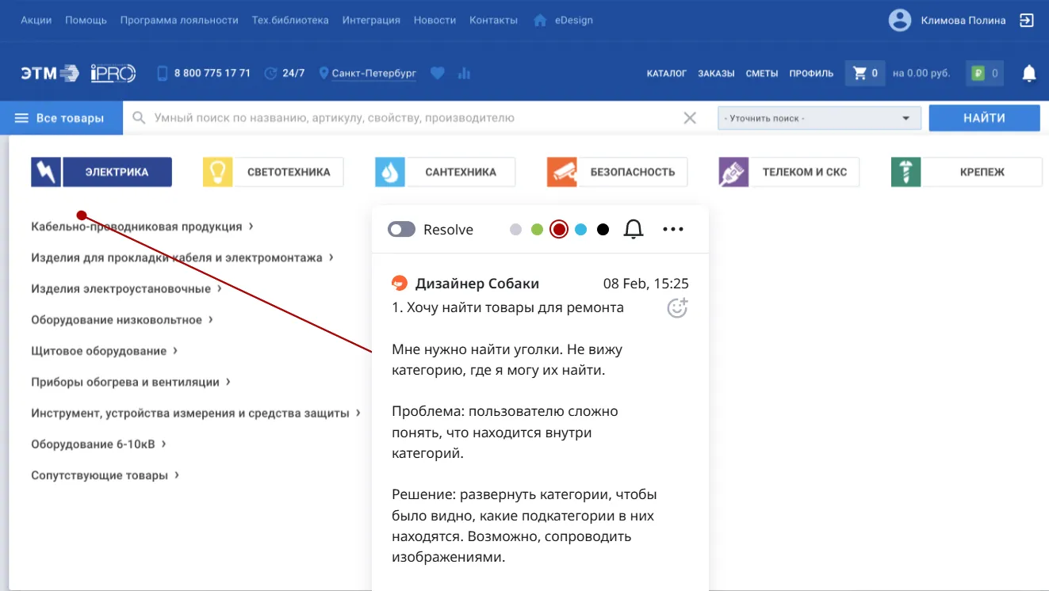This screenshot has height=591, width=1049.
Task: Add a reaction with the emoji icon
Action: point(677,307)
